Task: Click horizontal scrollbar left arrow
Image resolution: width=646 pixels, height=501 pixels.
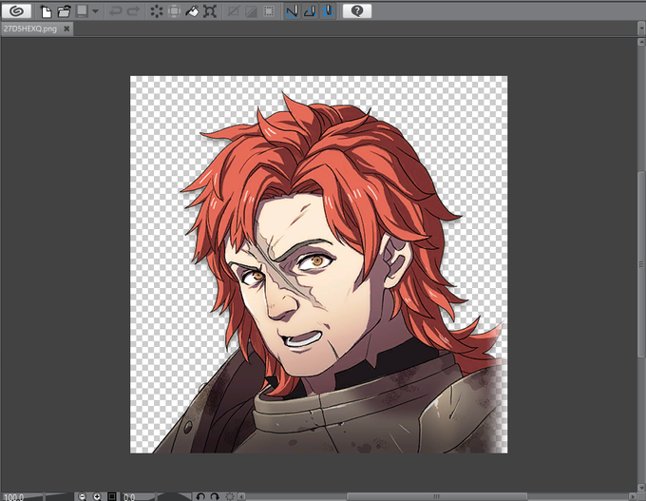Action: pyautogui.click(x=242, y=496)
